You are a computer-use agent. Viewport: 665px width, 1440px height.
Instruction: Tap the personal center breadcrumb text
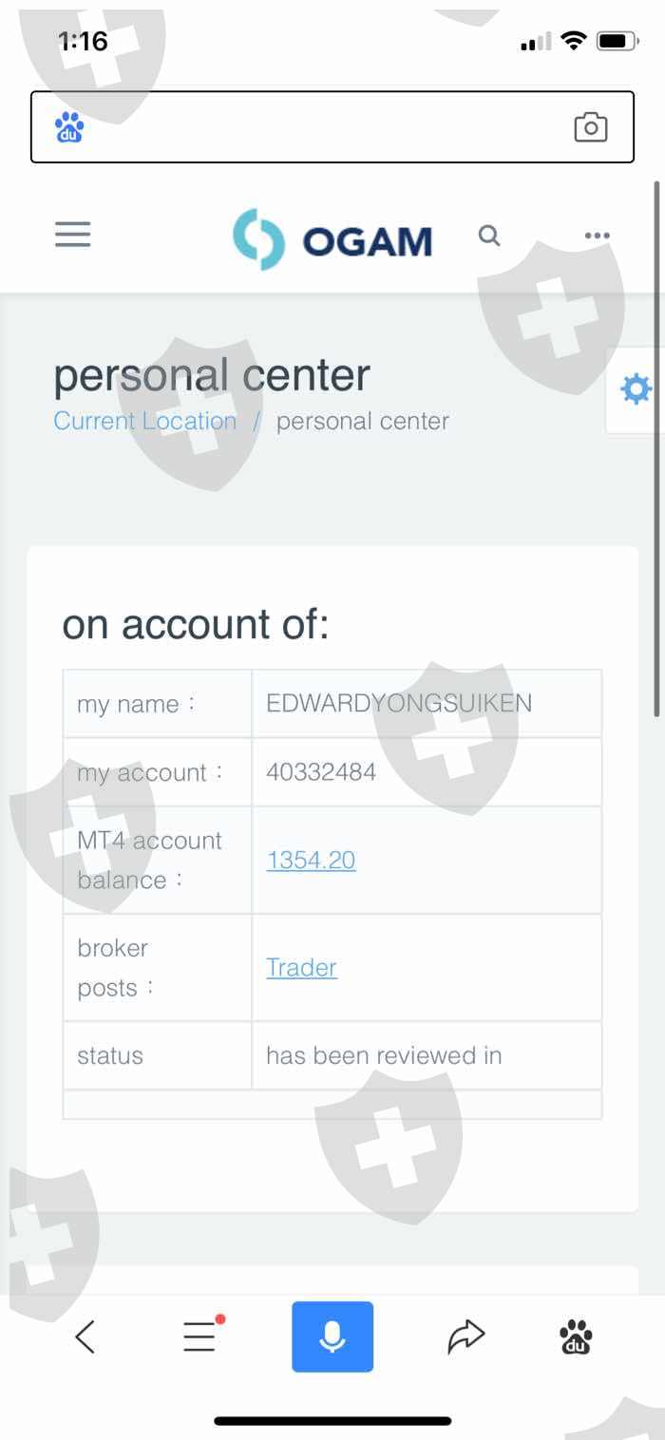click(363, 421)
